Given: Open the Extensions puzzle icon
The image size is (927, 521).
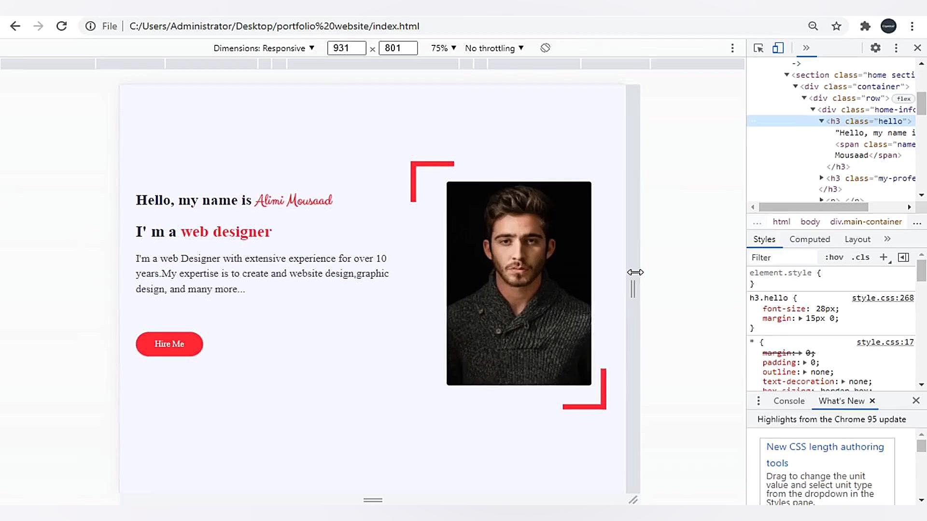Looking at the screenshot, I should 865,26.
